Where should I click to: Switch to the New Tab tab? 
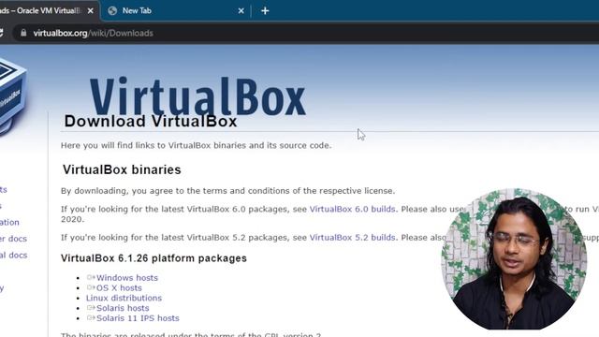(x=176, y=10)
